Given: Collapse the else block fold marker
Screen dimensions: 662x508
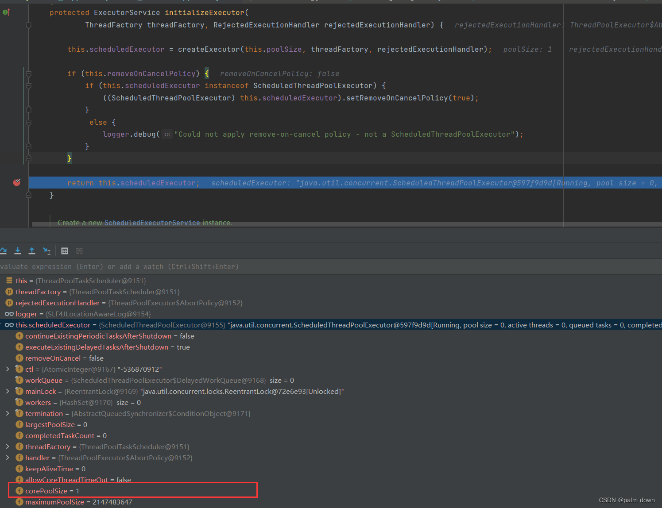Looking at the screenshot, I should pos(29,123).
